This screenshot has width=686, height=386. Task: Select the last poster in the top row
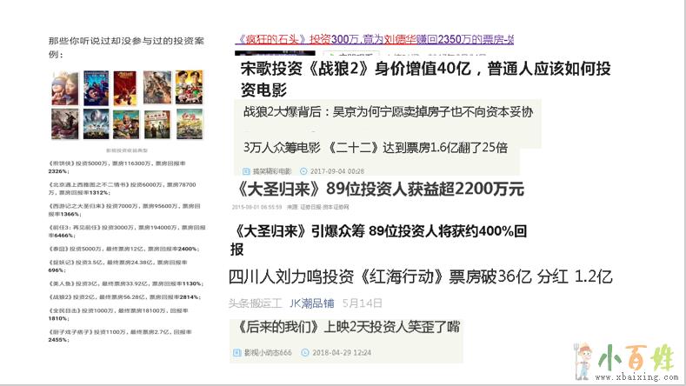(190, 88)
